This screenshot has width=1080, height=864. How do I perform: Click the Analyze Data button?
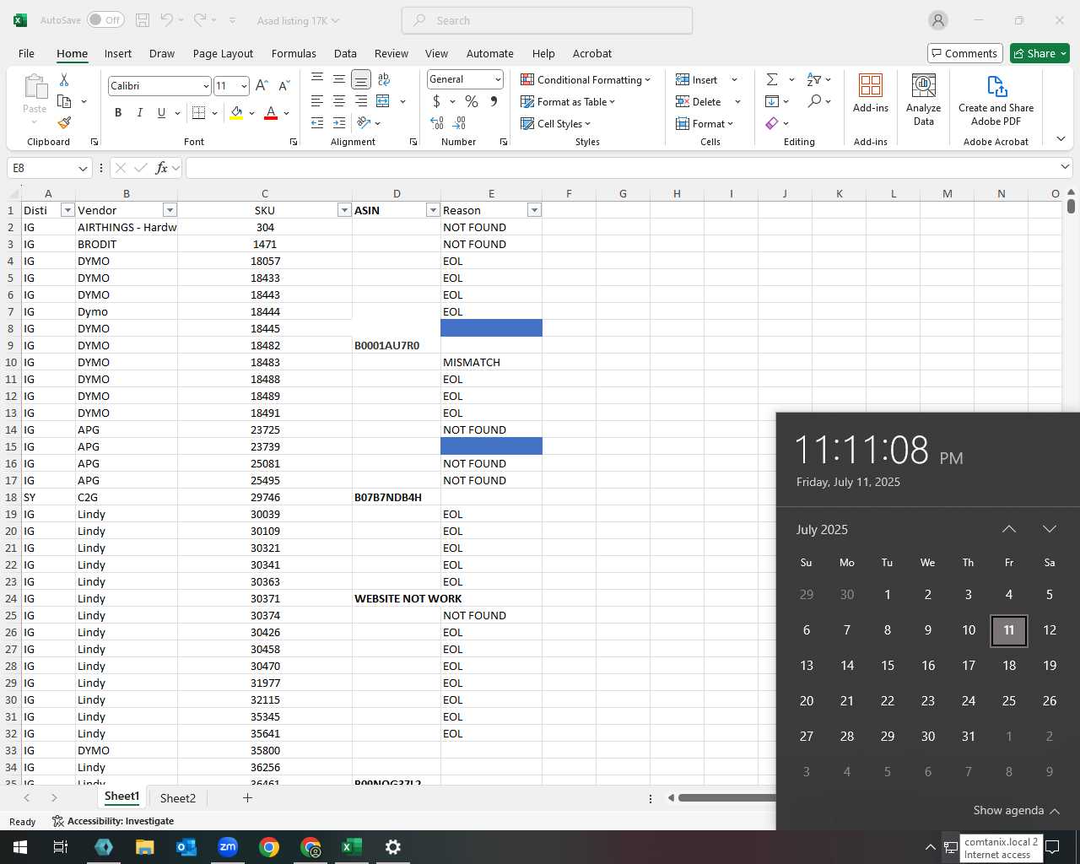pyautogui.click(x=924, y=100)
